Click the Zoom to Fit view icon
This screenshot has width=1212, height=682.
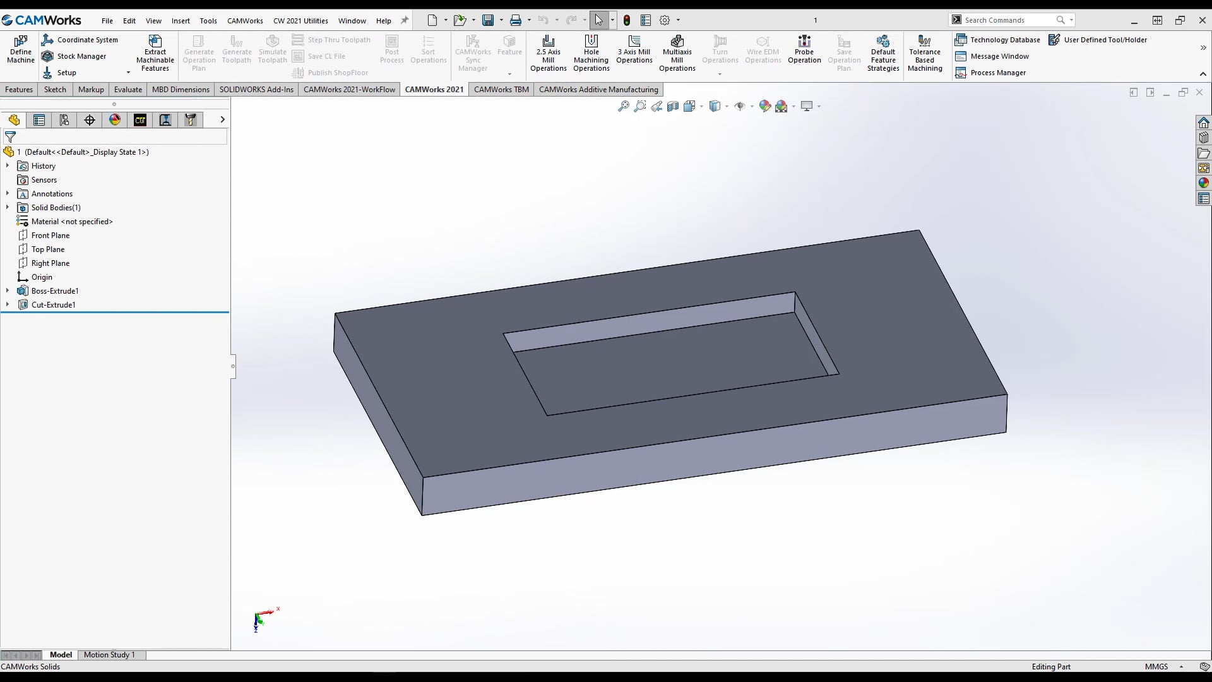[623, 106]
